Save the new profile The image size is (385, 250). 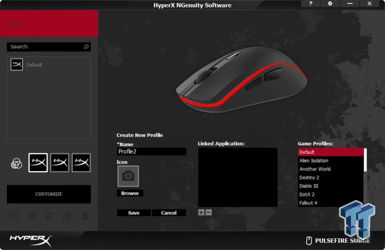click(x=134, y=213)
